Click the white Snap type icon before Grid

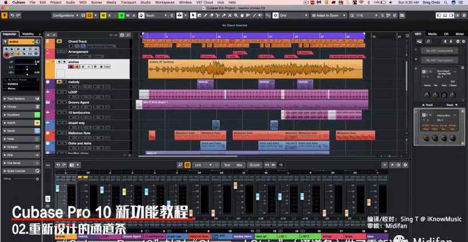pos(276,15)
